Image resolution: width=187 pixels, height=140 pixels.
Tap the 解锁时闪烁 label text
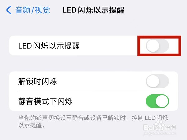click(38, 82)
